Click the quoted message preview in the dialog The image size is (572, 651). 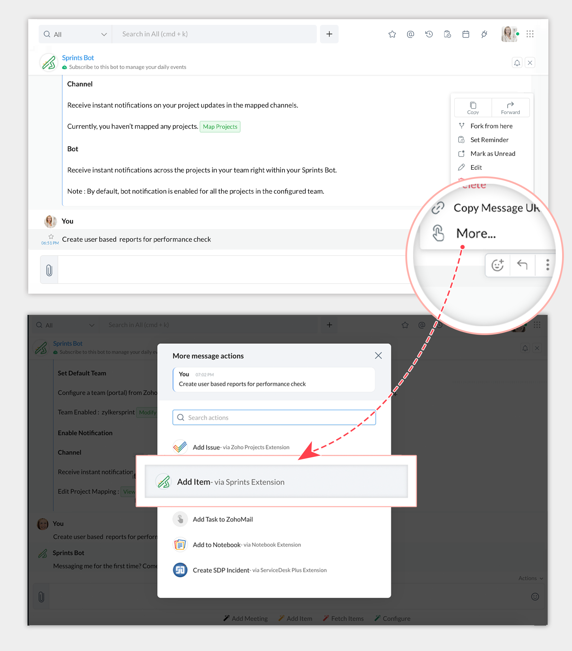coord(274,379)
